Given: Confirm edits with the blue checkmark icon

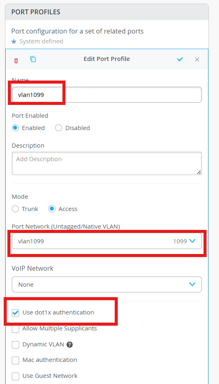Looking at the screenshot, I should click(180, 59).
